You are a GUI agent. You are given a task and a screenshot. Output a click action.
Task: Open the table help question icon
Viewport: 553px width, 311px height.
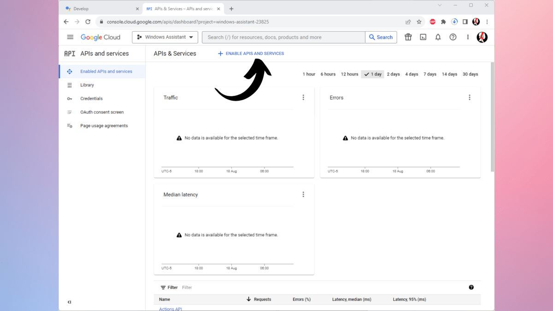tap(471, 288)
